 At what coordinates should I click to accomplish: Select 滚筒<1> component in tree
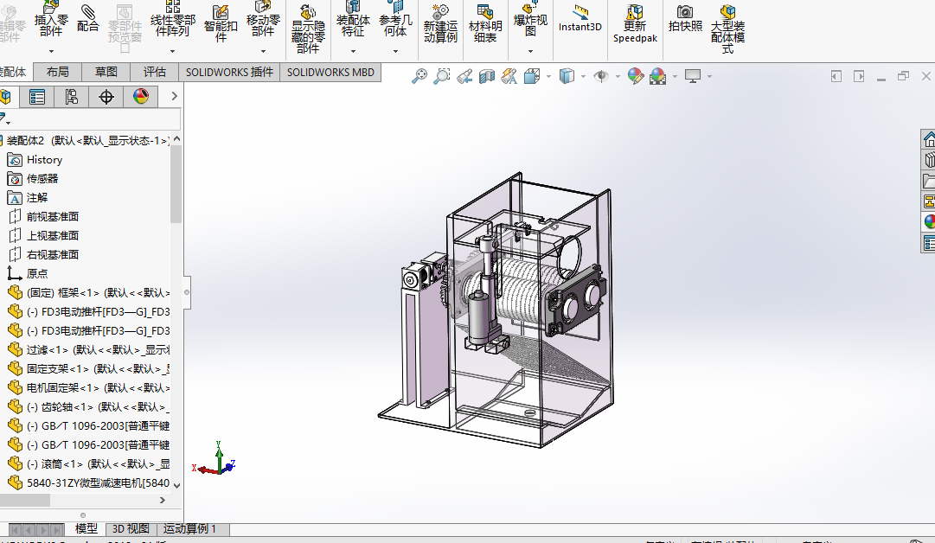click(88, 463)
